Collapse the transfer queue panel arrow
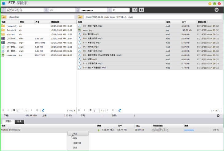This screenshot has height=151, width=224. 218,116
